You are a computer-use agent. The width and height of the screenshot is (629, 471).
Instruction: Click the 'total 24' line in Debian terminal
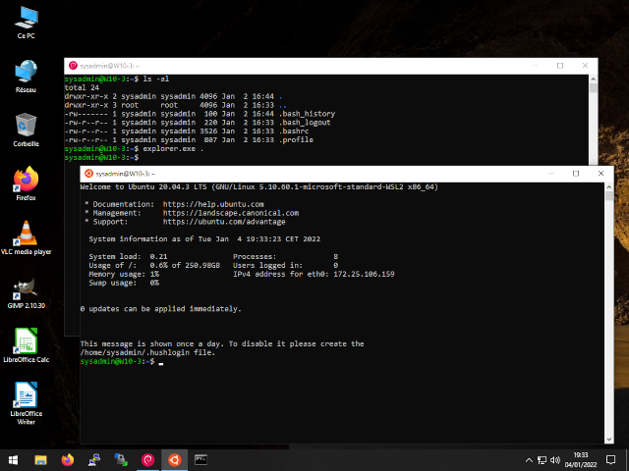(82, 87)
